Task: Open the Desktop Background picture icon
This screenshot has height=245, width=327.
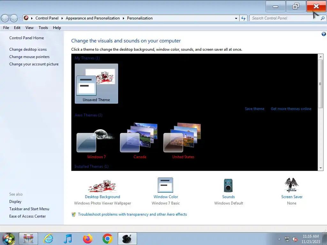Action: pos(103,186)
